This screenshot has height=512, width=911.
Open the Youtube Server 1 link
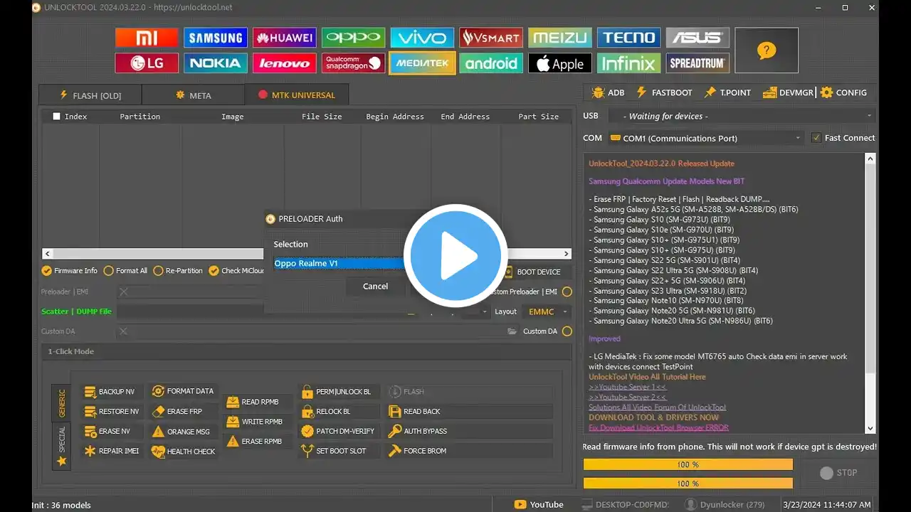tap(627, 387)
